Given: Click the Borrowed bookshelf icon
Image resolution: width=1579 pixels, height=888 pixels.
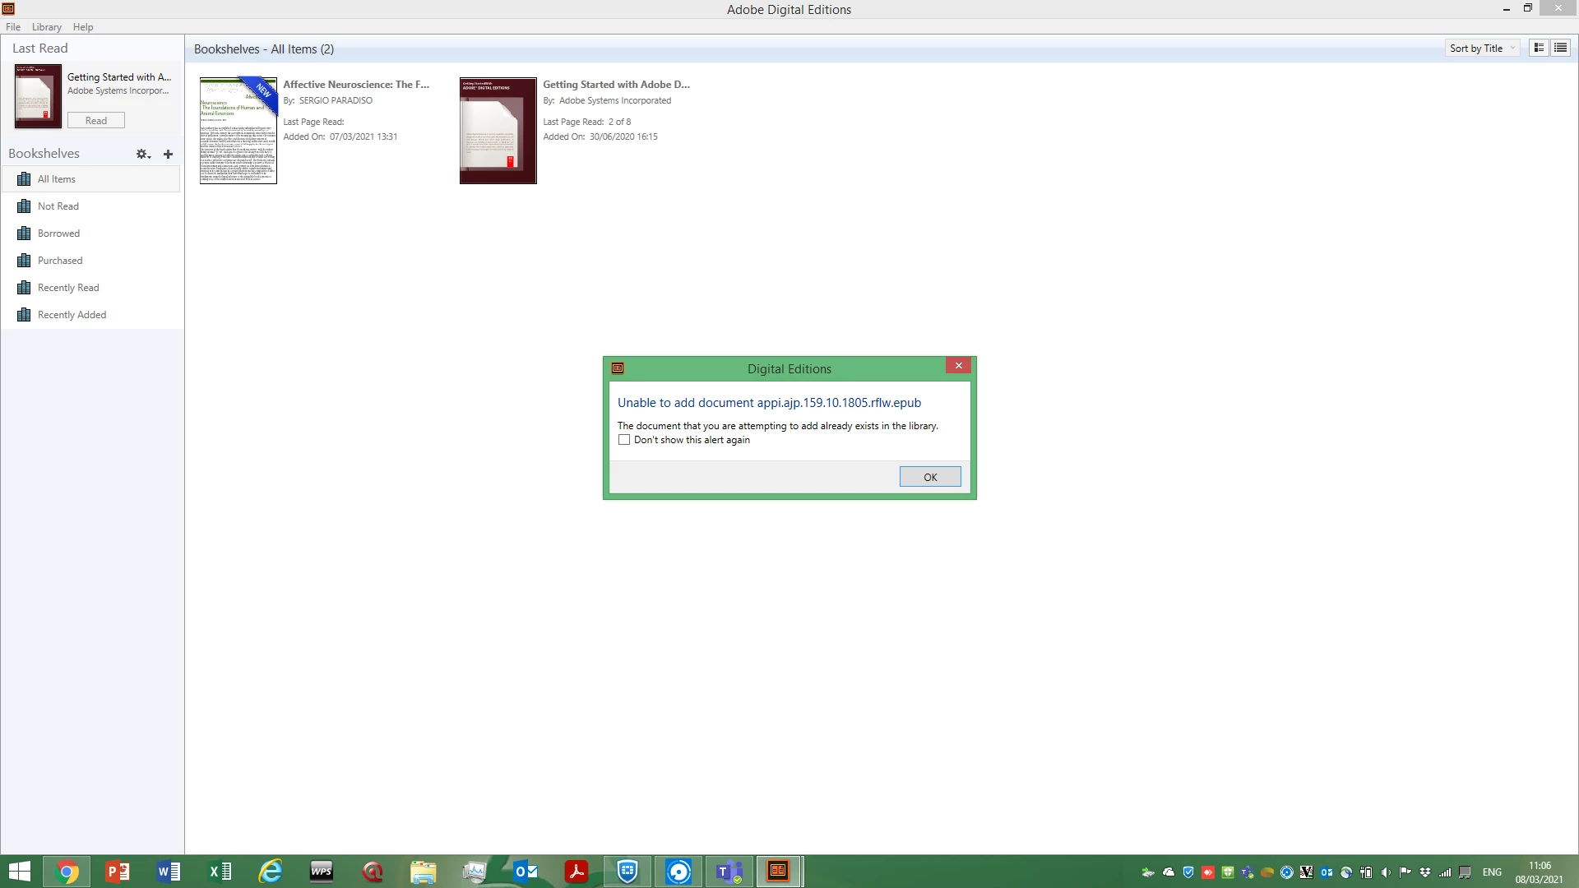Looking at the screenshot, I should 24,234.
